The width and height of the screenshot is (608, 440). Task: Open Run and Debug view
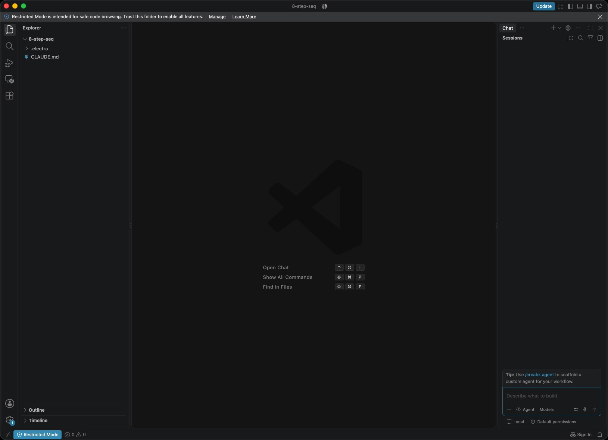coord(9,63)
